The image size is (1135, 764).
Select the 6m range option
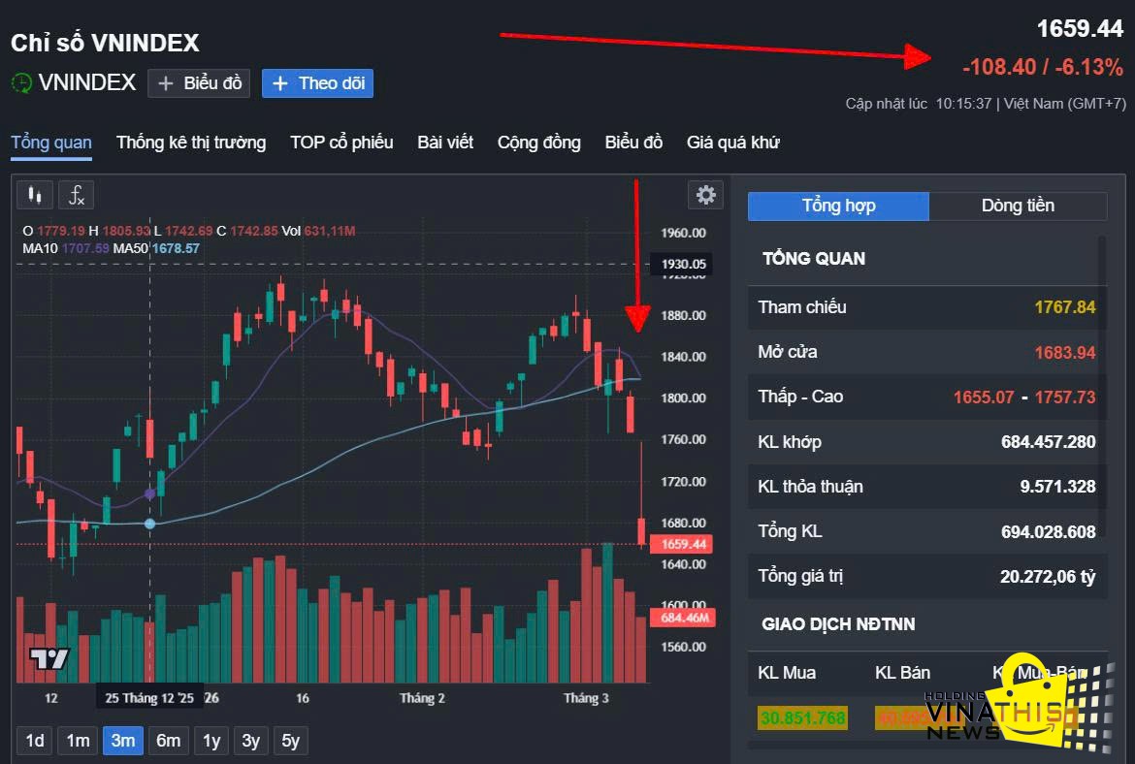168,740
